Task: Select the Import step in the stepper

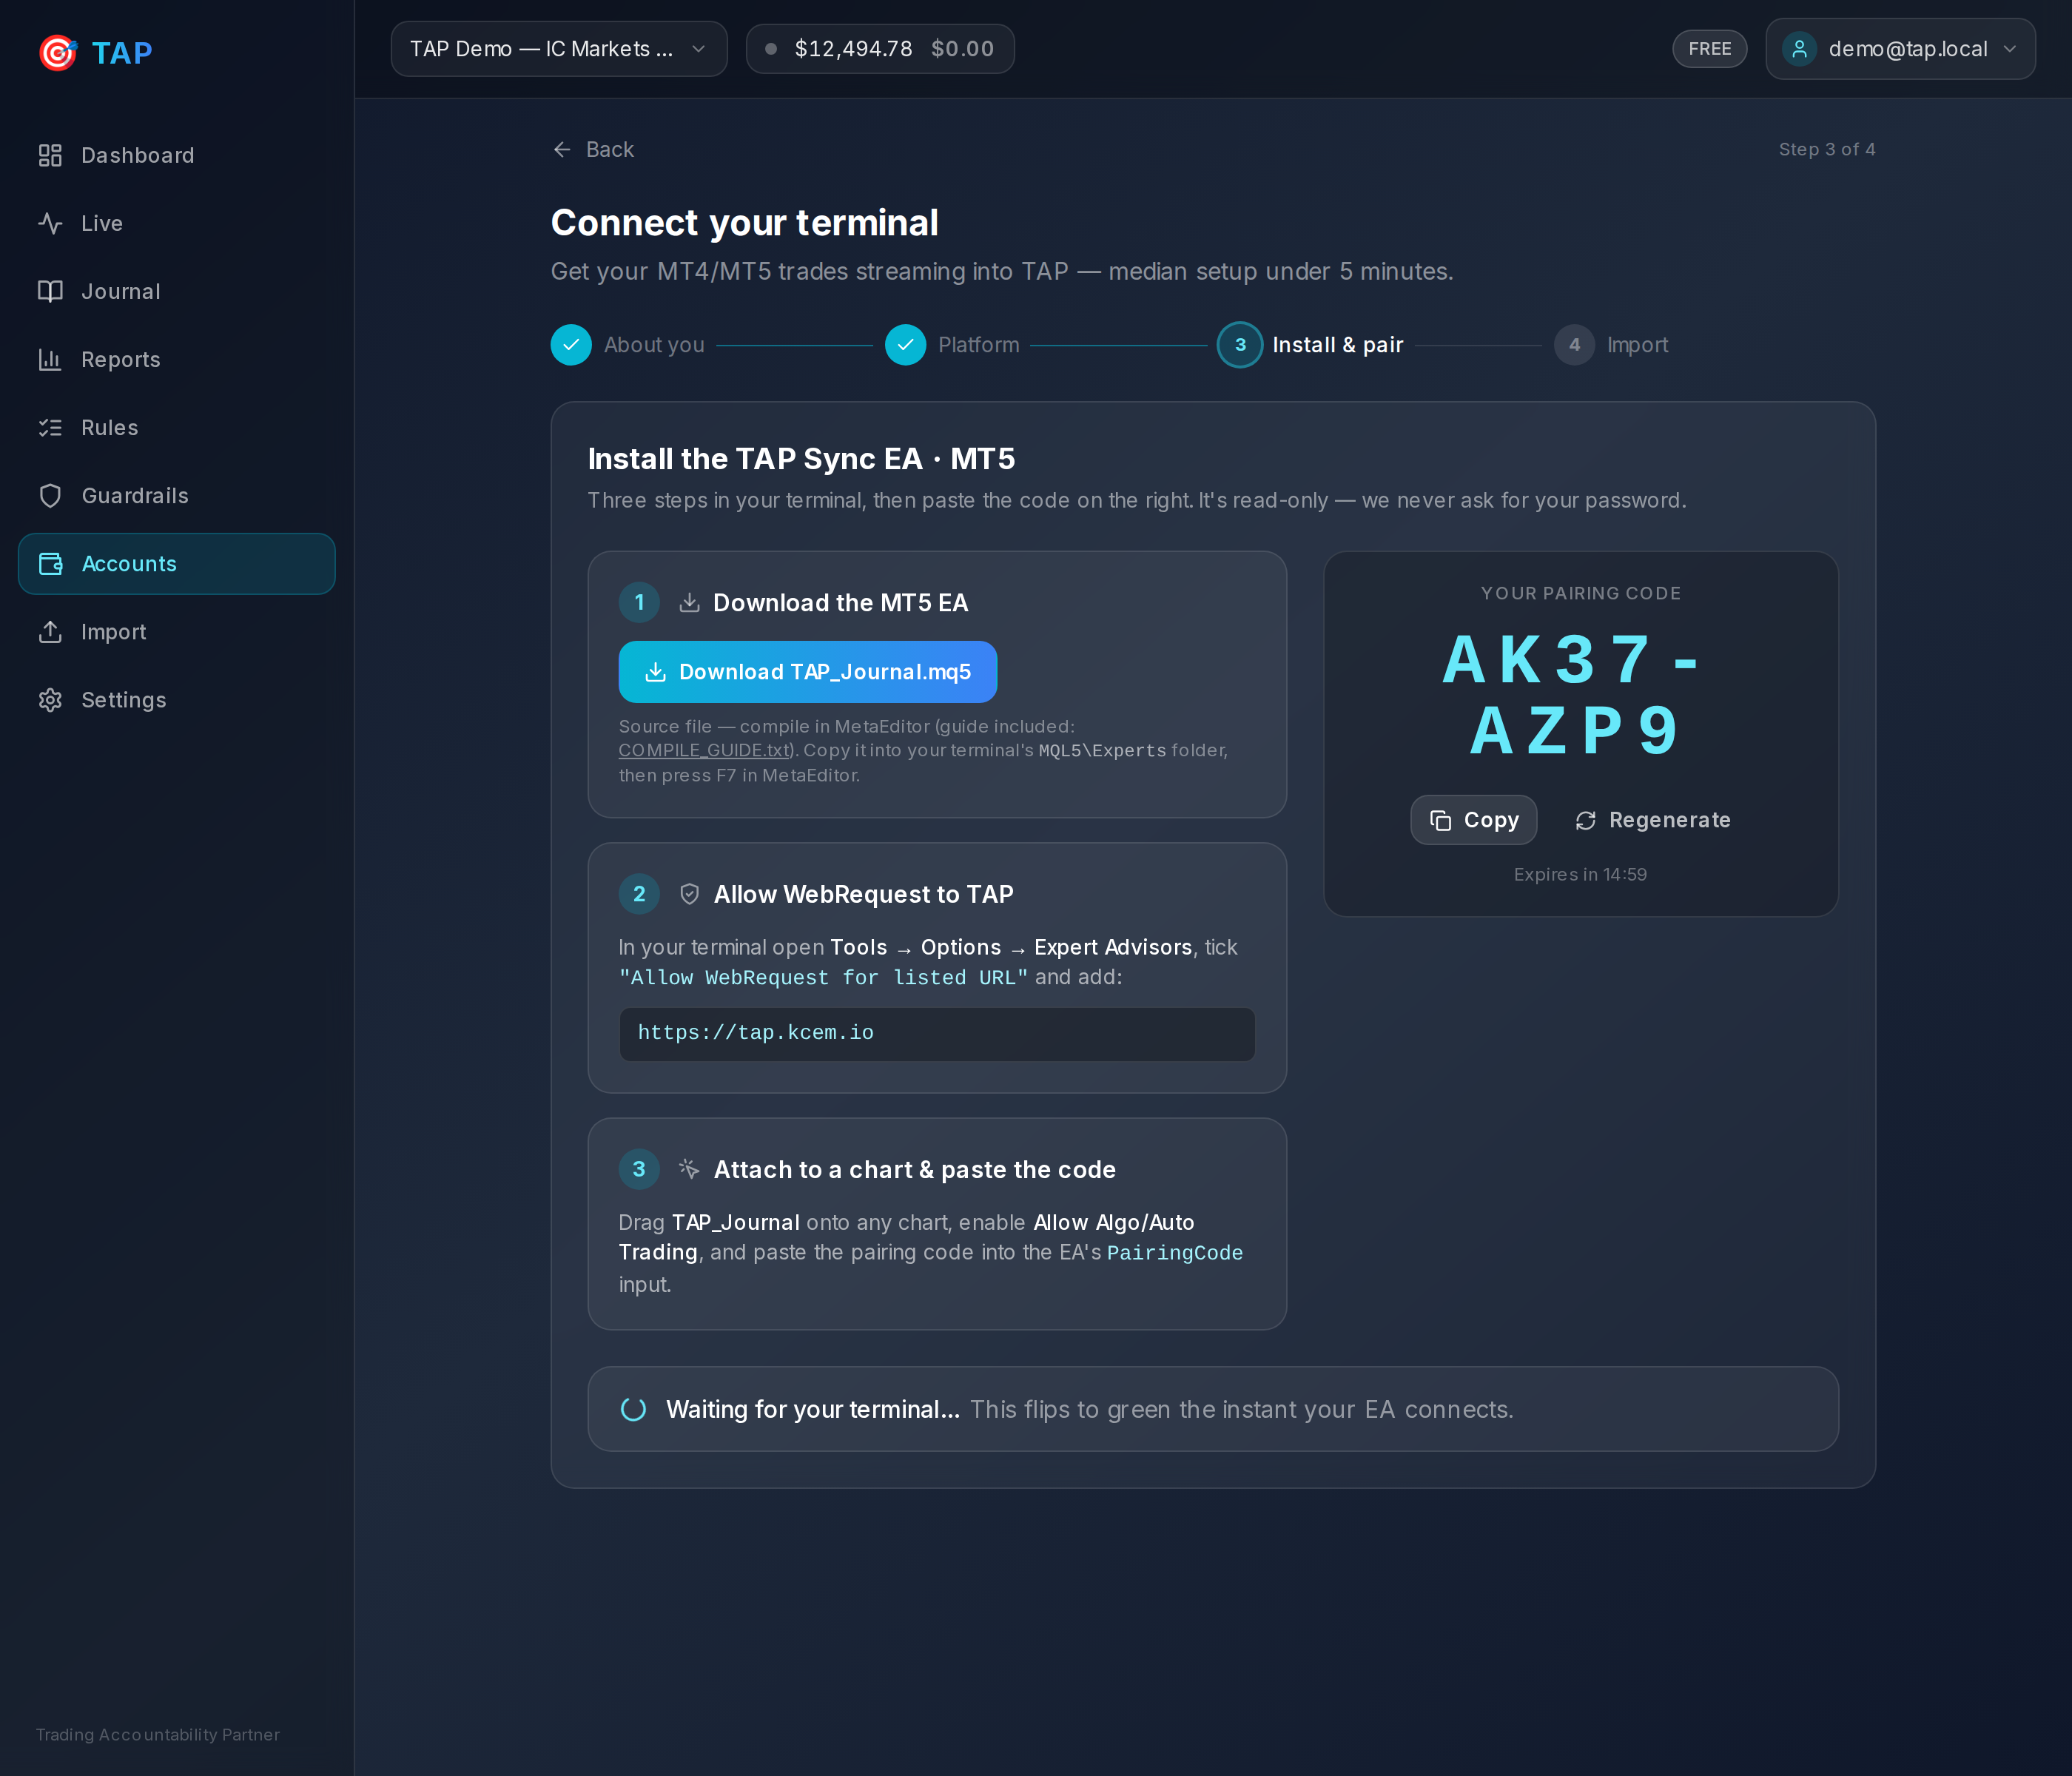Action: 1637,345
